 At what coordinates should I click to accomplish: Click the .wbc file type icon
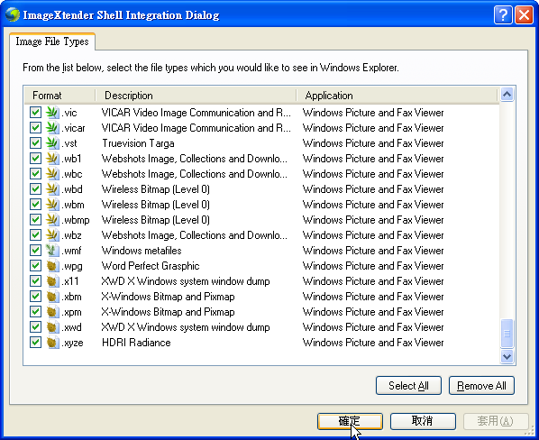coord(52,174)
